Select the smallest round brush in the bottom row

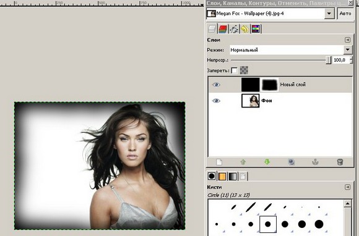(x=217, y=224)
